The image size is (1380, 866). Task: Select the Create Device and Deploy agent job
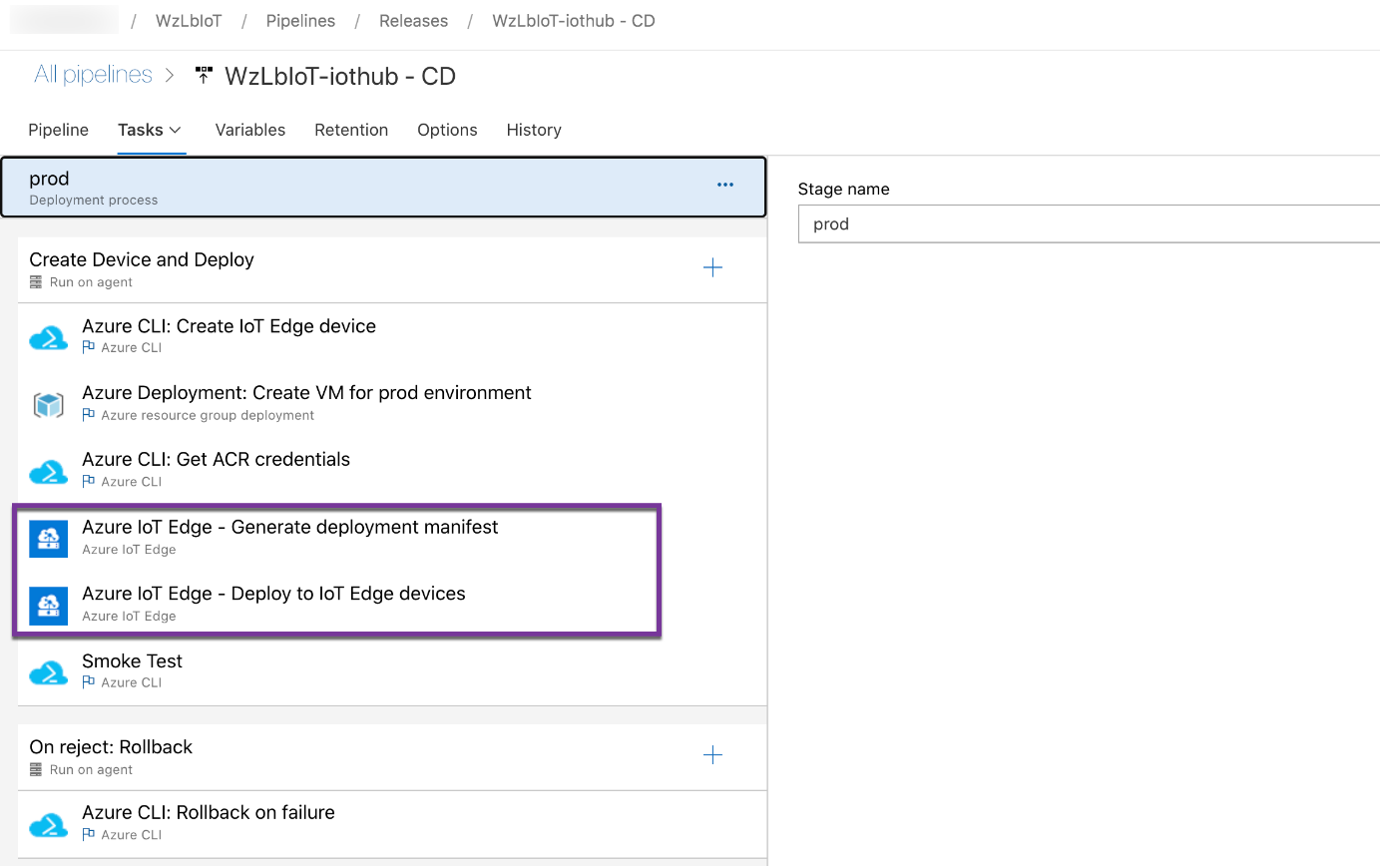[x=392, y=269]
